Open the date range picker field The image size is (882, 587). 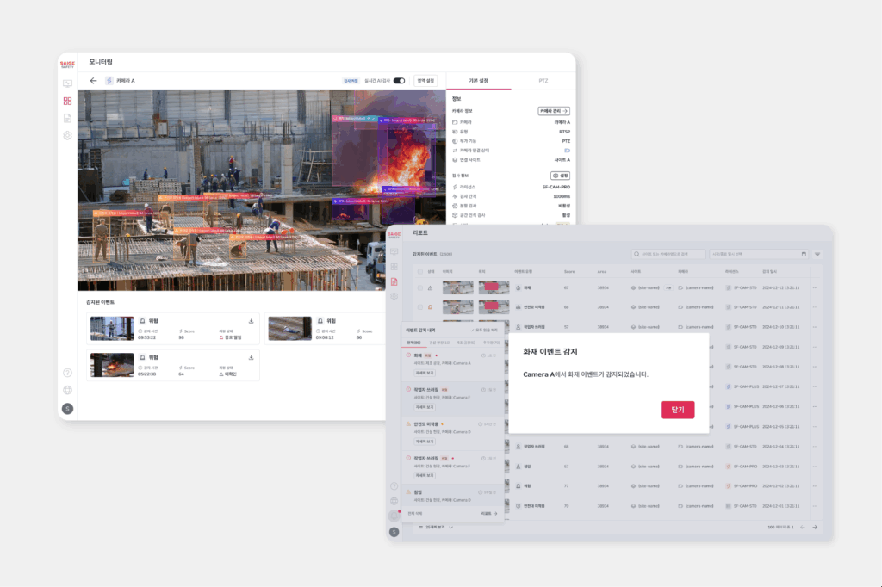click(759, 255)
